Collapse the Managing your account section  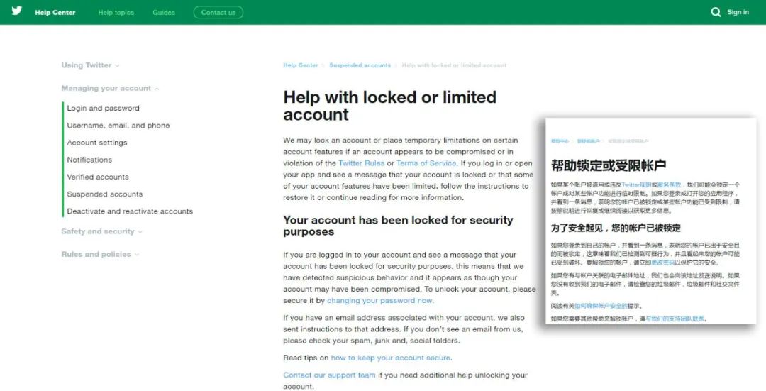pyautogui.click(x=110, y=89)
